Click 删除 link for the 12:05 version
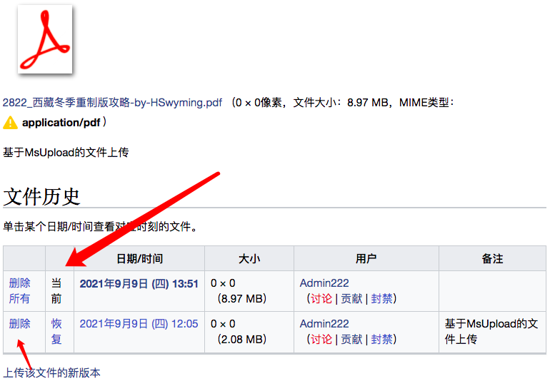550x391 pixels. click(x=19, y=324)
